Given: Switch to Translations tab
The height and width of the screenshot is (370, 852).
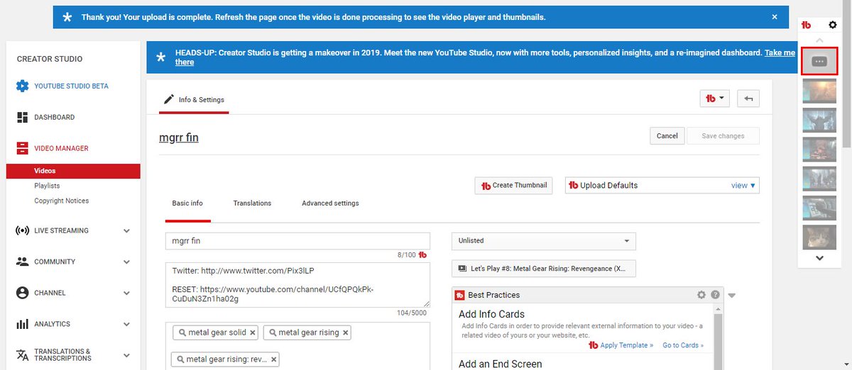Looking at the screenshot, I should 252,203.
